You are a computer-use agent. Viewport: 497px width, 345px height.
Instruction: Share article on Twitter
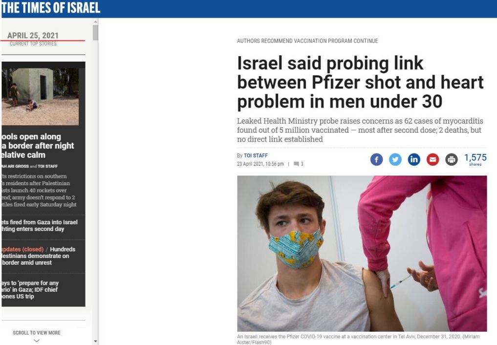395,159
